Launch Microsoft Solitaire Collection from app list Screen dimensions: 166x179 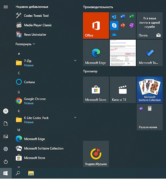[39, 148]
